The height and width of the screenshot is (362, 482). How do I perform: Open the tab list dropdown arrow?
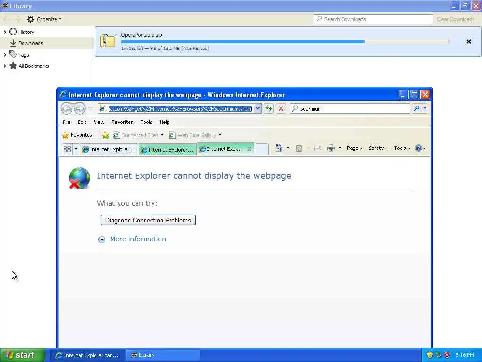point(76,149)
